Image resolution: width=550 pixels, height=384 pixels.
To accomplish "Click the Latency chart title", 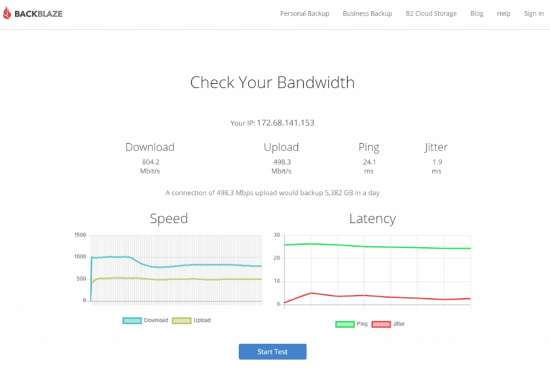I will [x=373, y=218].
